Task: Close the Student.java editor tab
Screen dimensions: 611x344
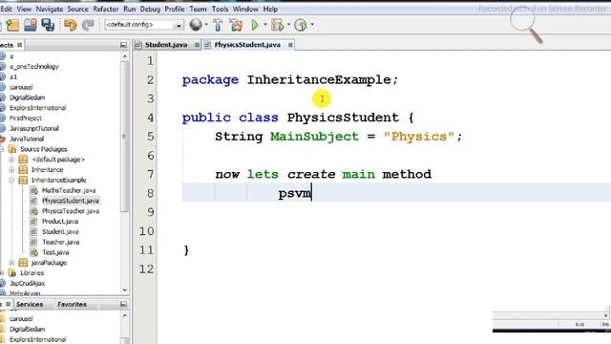Action: [198, 45]
